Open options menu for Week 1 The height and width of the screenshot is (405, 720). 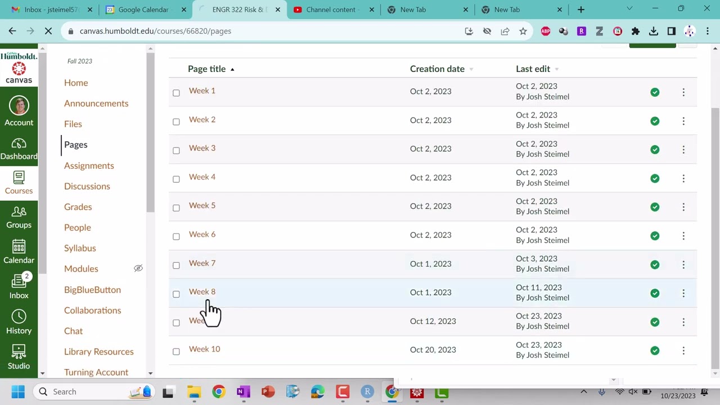(x=683, y=92)
